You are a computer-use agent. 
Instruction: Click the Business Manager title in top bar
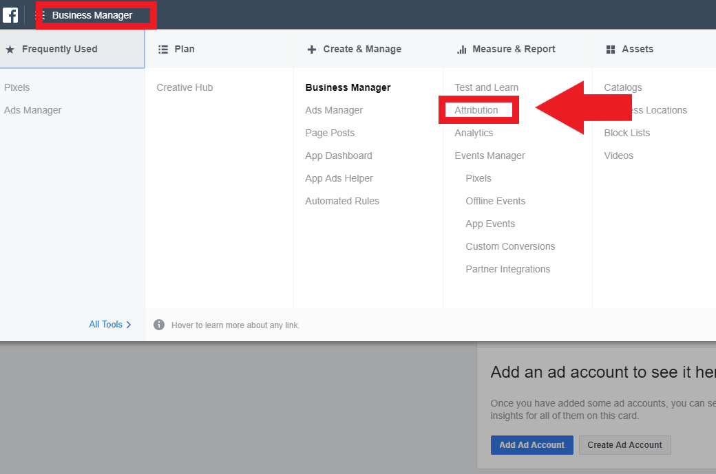point(92,15)
